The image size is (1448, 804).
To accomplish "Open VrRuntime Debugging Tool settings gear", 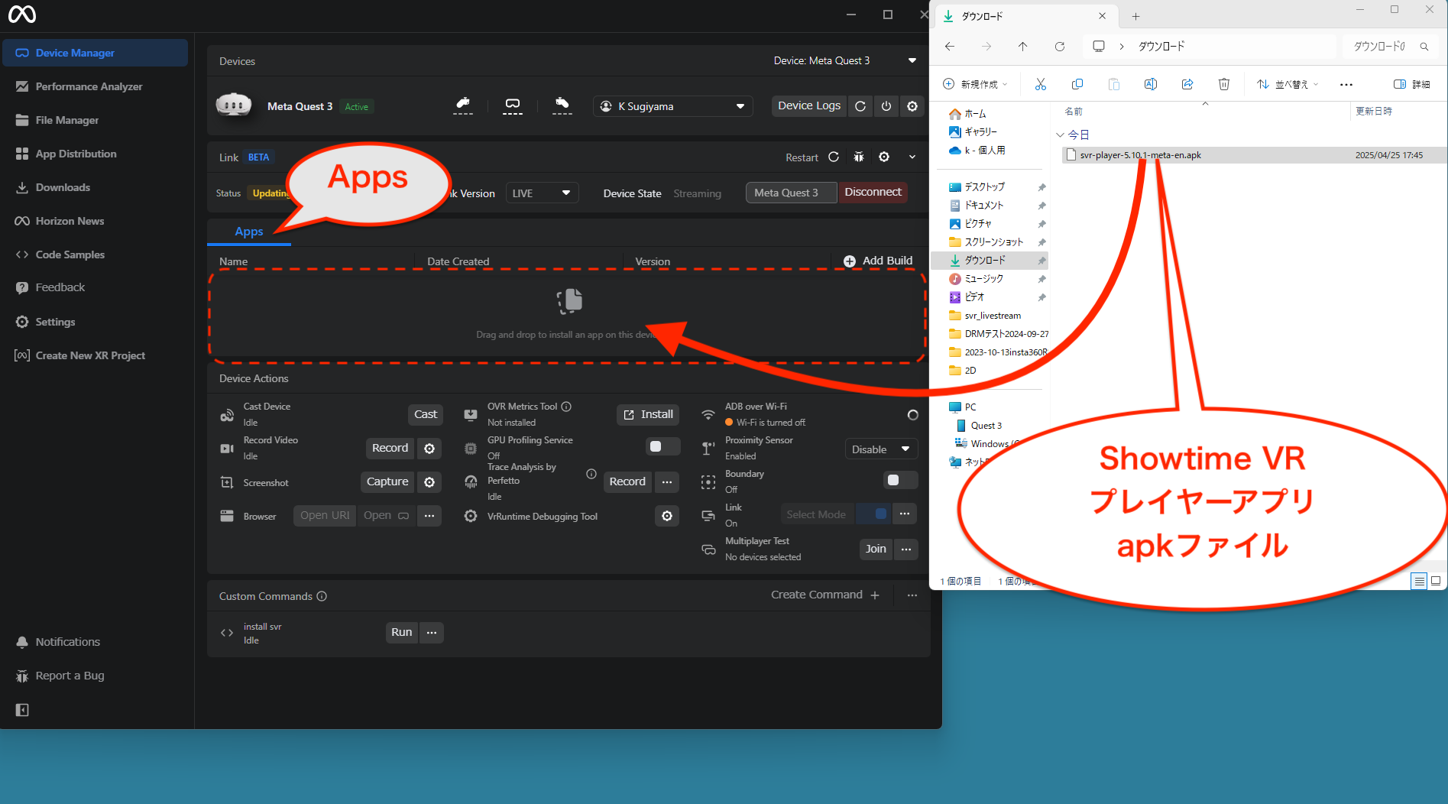I will (667, 517).
